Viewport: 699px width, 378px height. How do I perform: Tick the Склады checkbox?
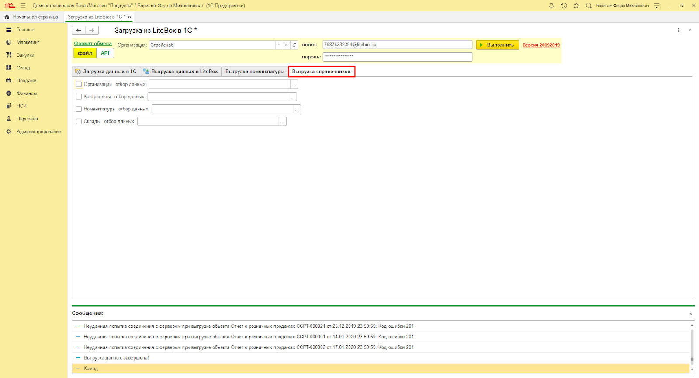point(79,121)
